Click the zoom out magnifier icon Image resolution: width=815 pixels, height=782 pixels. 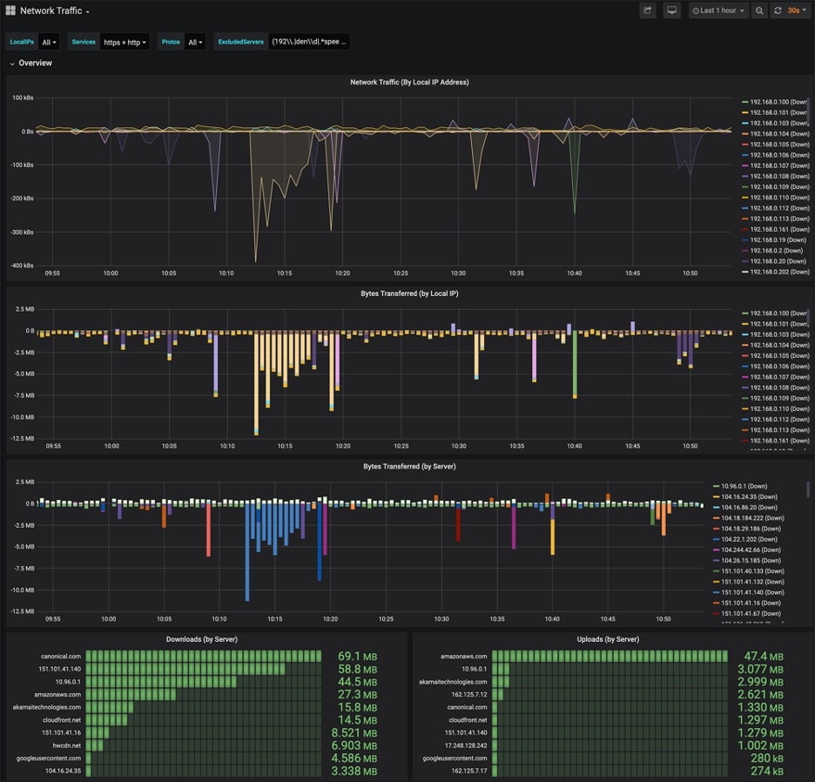pyautogui.click(x=759, y=10)
